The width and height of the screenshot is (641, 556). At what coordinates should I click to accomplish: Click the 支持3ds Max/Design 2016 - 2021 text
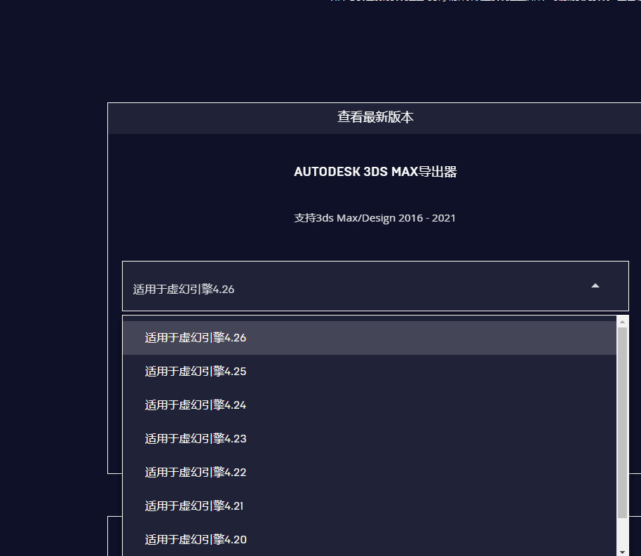pos(375,218)
